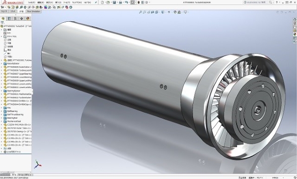This screenshot has height=179, width=297.
Task: Expand the RotorStator folder in the tree
Action: [x=1, y=64]
